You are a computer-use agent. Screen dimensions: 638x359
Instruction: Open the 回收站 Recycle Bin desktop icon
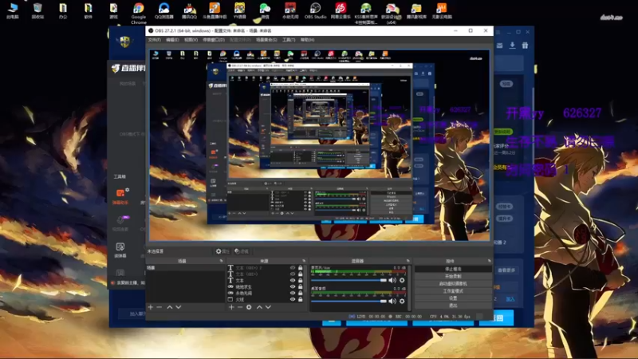tap(37, 11)
